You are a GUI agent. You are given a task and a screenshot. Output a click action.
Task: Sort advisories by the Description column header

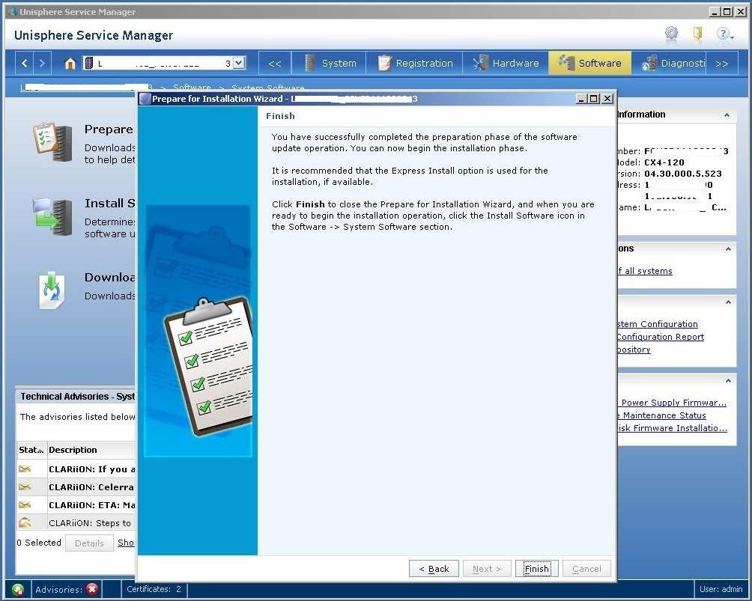pyautogui.click(x=91, y=450)
